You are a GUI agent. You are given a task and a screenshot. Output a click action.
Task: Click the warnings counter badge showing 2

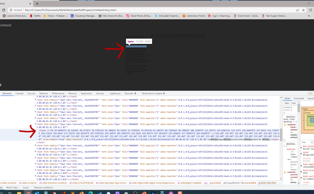(x=311, y=94)
